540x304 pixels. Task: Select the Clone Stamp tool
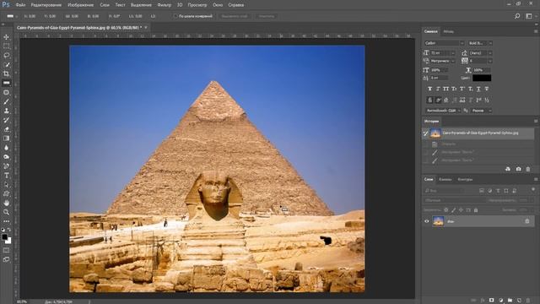6,111
